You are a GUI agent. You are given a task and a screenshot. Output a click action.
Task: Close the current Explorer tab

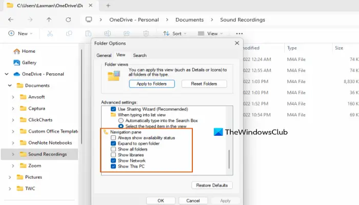[x=91, y=5]
